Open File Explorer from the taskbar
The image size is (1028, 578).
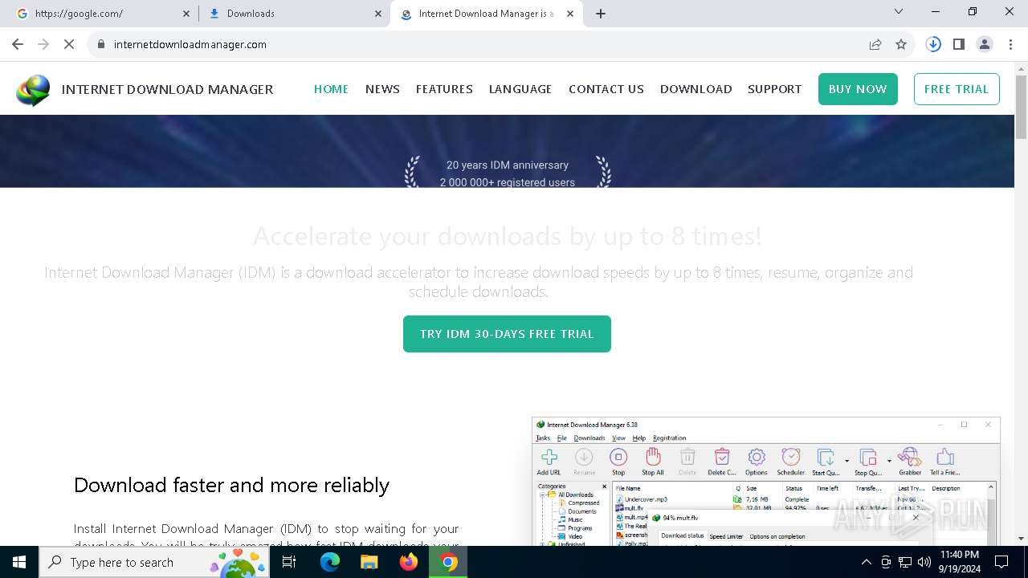[369, 562]
